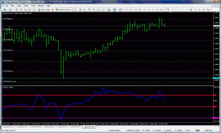This screenshot has width=221, height=133.
Task: Switch chart to bar chart type
Action: 76,10
